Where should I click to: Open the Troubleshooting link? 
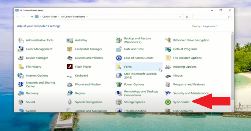(x=135, y=111)
